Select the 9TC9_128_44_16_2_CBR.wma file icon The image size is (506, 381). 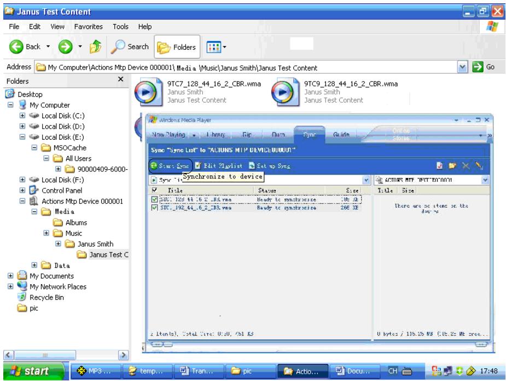click(x=285, y=92)
